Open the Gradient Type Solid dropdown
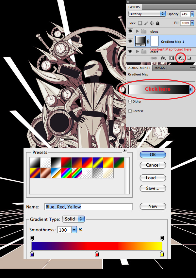The width and height of the screenshot is (196, 278). pos(73,219)
